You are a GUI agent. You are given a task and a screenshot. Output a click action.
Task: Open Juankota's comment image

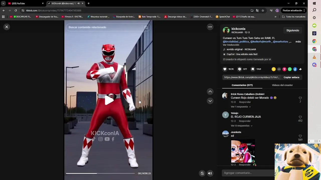(x=243, y=151)
